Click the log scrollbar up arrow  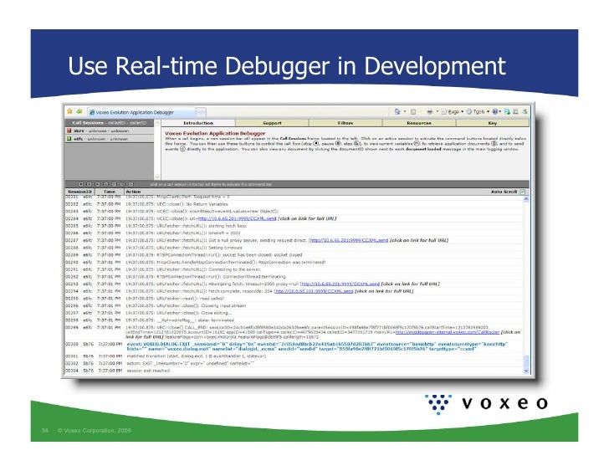click(x=526, y=199)
